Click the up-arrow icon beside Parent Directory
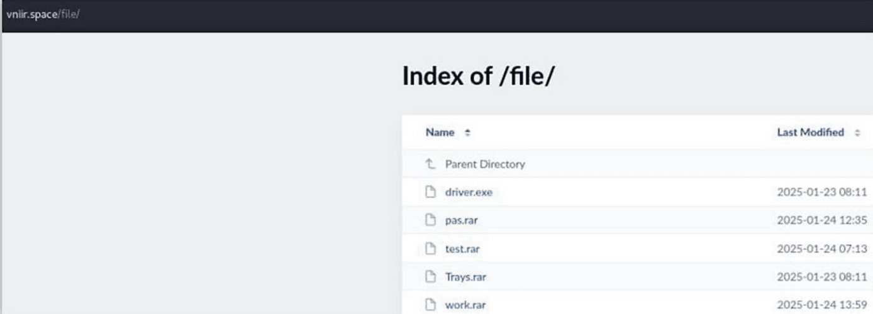The width and height of the screenshot is (873, 314). click(431, 164)
